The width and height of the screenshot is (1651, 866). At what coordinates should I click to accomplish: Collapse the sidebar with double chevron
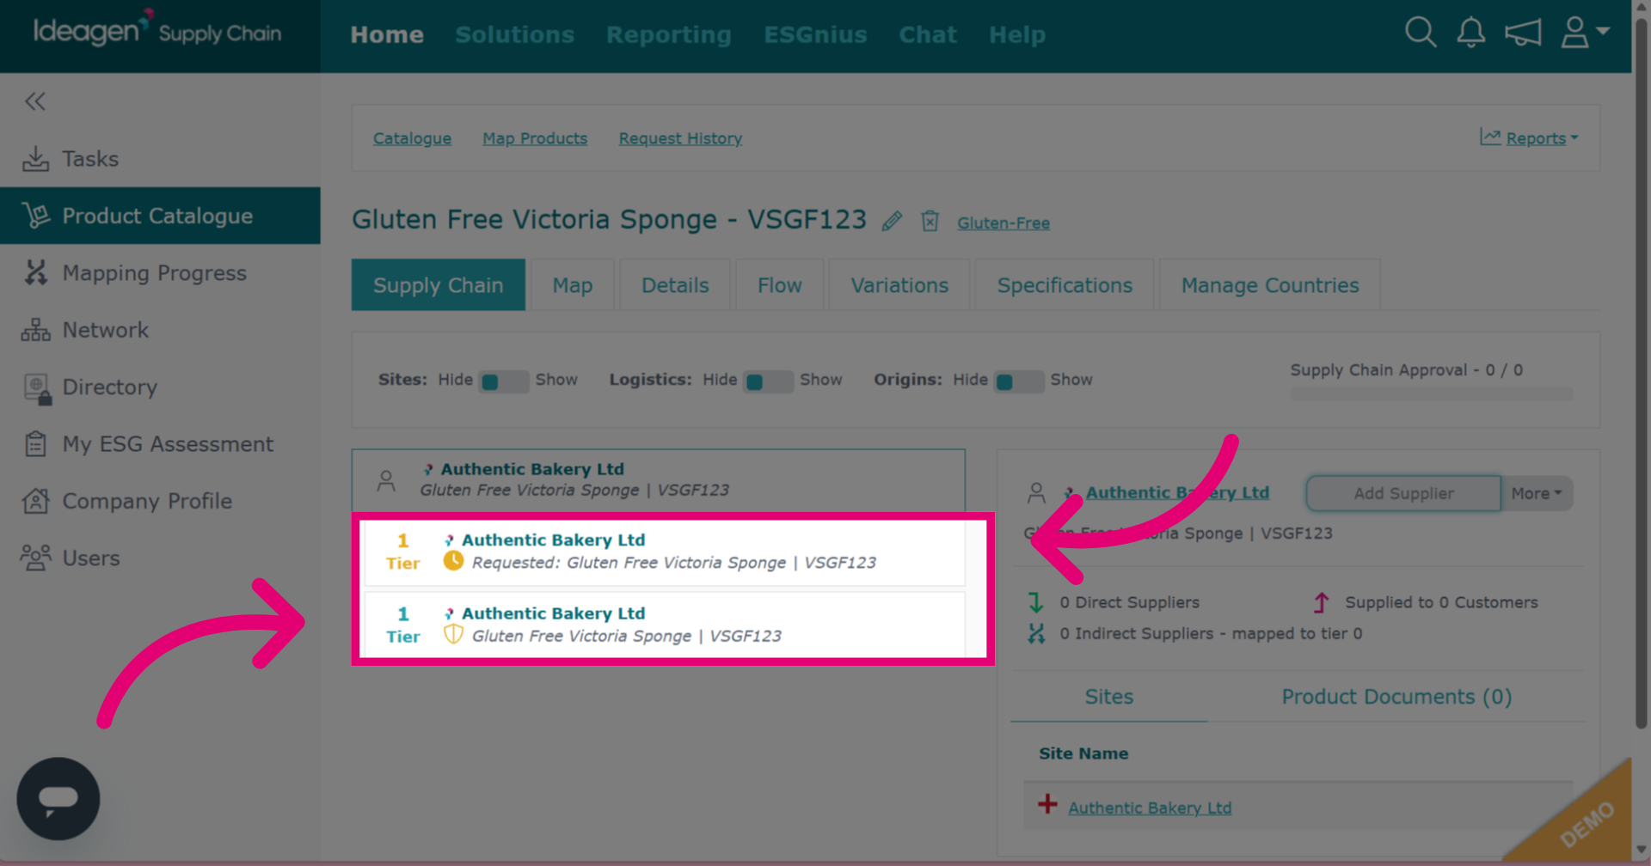(35, 101)
